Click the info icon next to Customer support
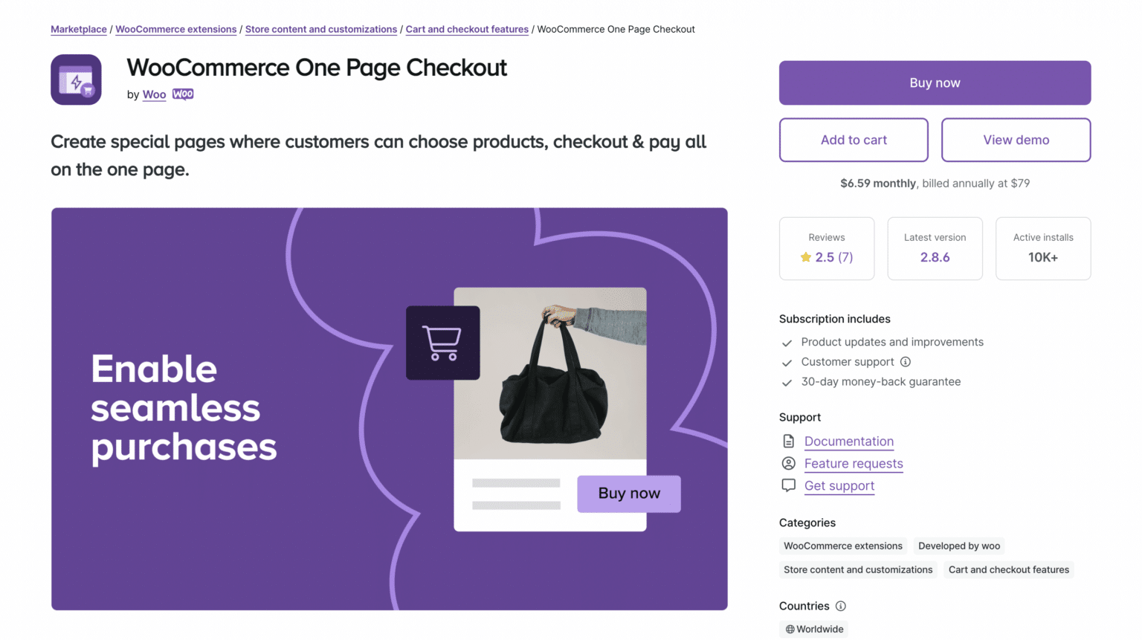This screenshot has width=1142, height=640. click(x=905, y=362)
